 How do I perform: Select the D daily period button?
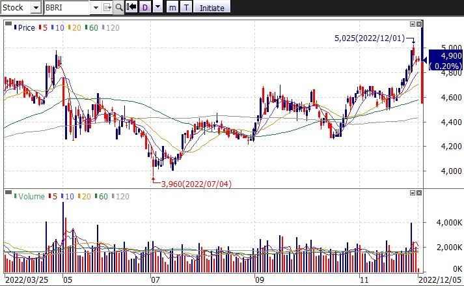144,8
